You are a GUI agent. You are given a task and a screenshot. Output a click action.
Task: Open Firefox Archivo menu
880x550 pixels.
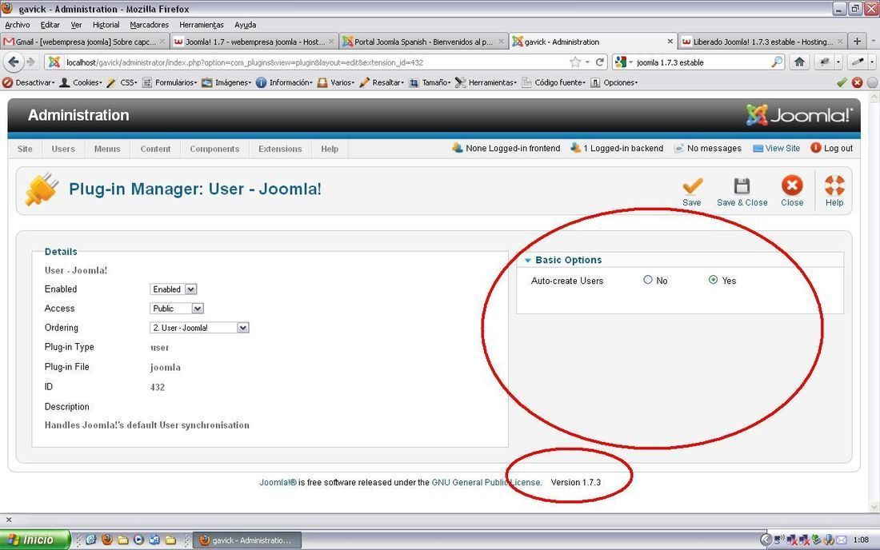18,25
